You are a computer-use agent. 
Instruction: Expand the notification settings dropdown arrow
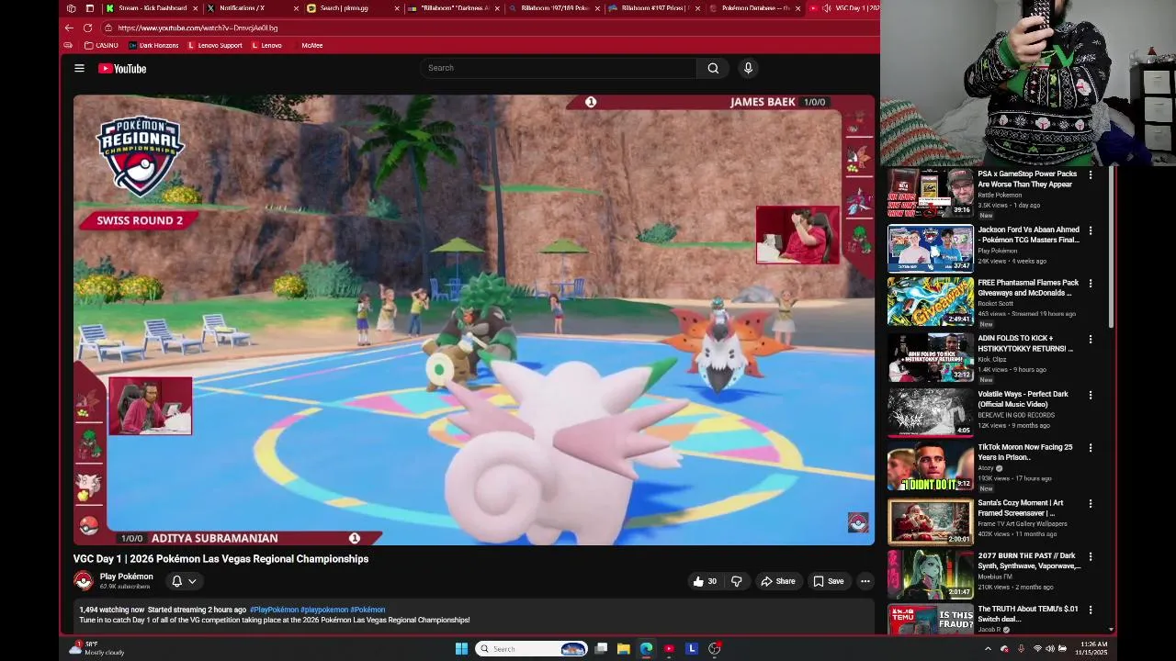pyautogui.click(x=192, y=581)
